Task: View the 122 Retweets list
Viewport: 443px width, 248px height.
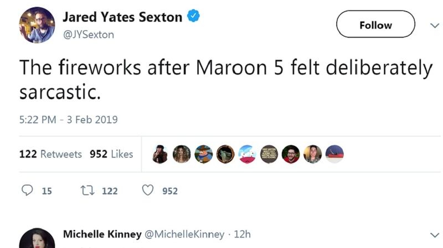Action: 50,154
